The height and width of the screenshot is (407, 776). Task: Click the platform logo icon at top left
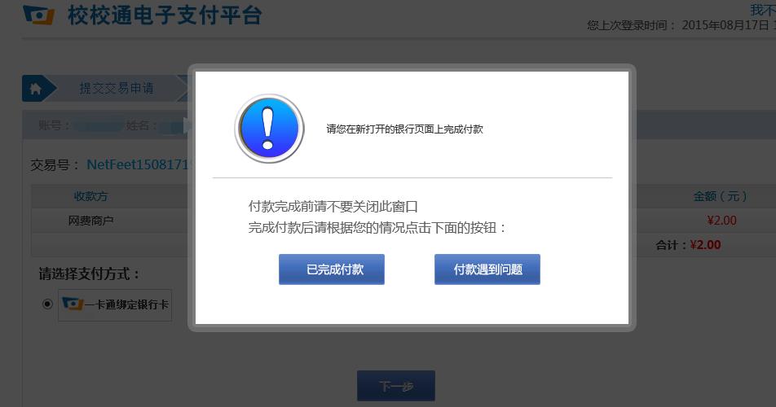[38, 15]
